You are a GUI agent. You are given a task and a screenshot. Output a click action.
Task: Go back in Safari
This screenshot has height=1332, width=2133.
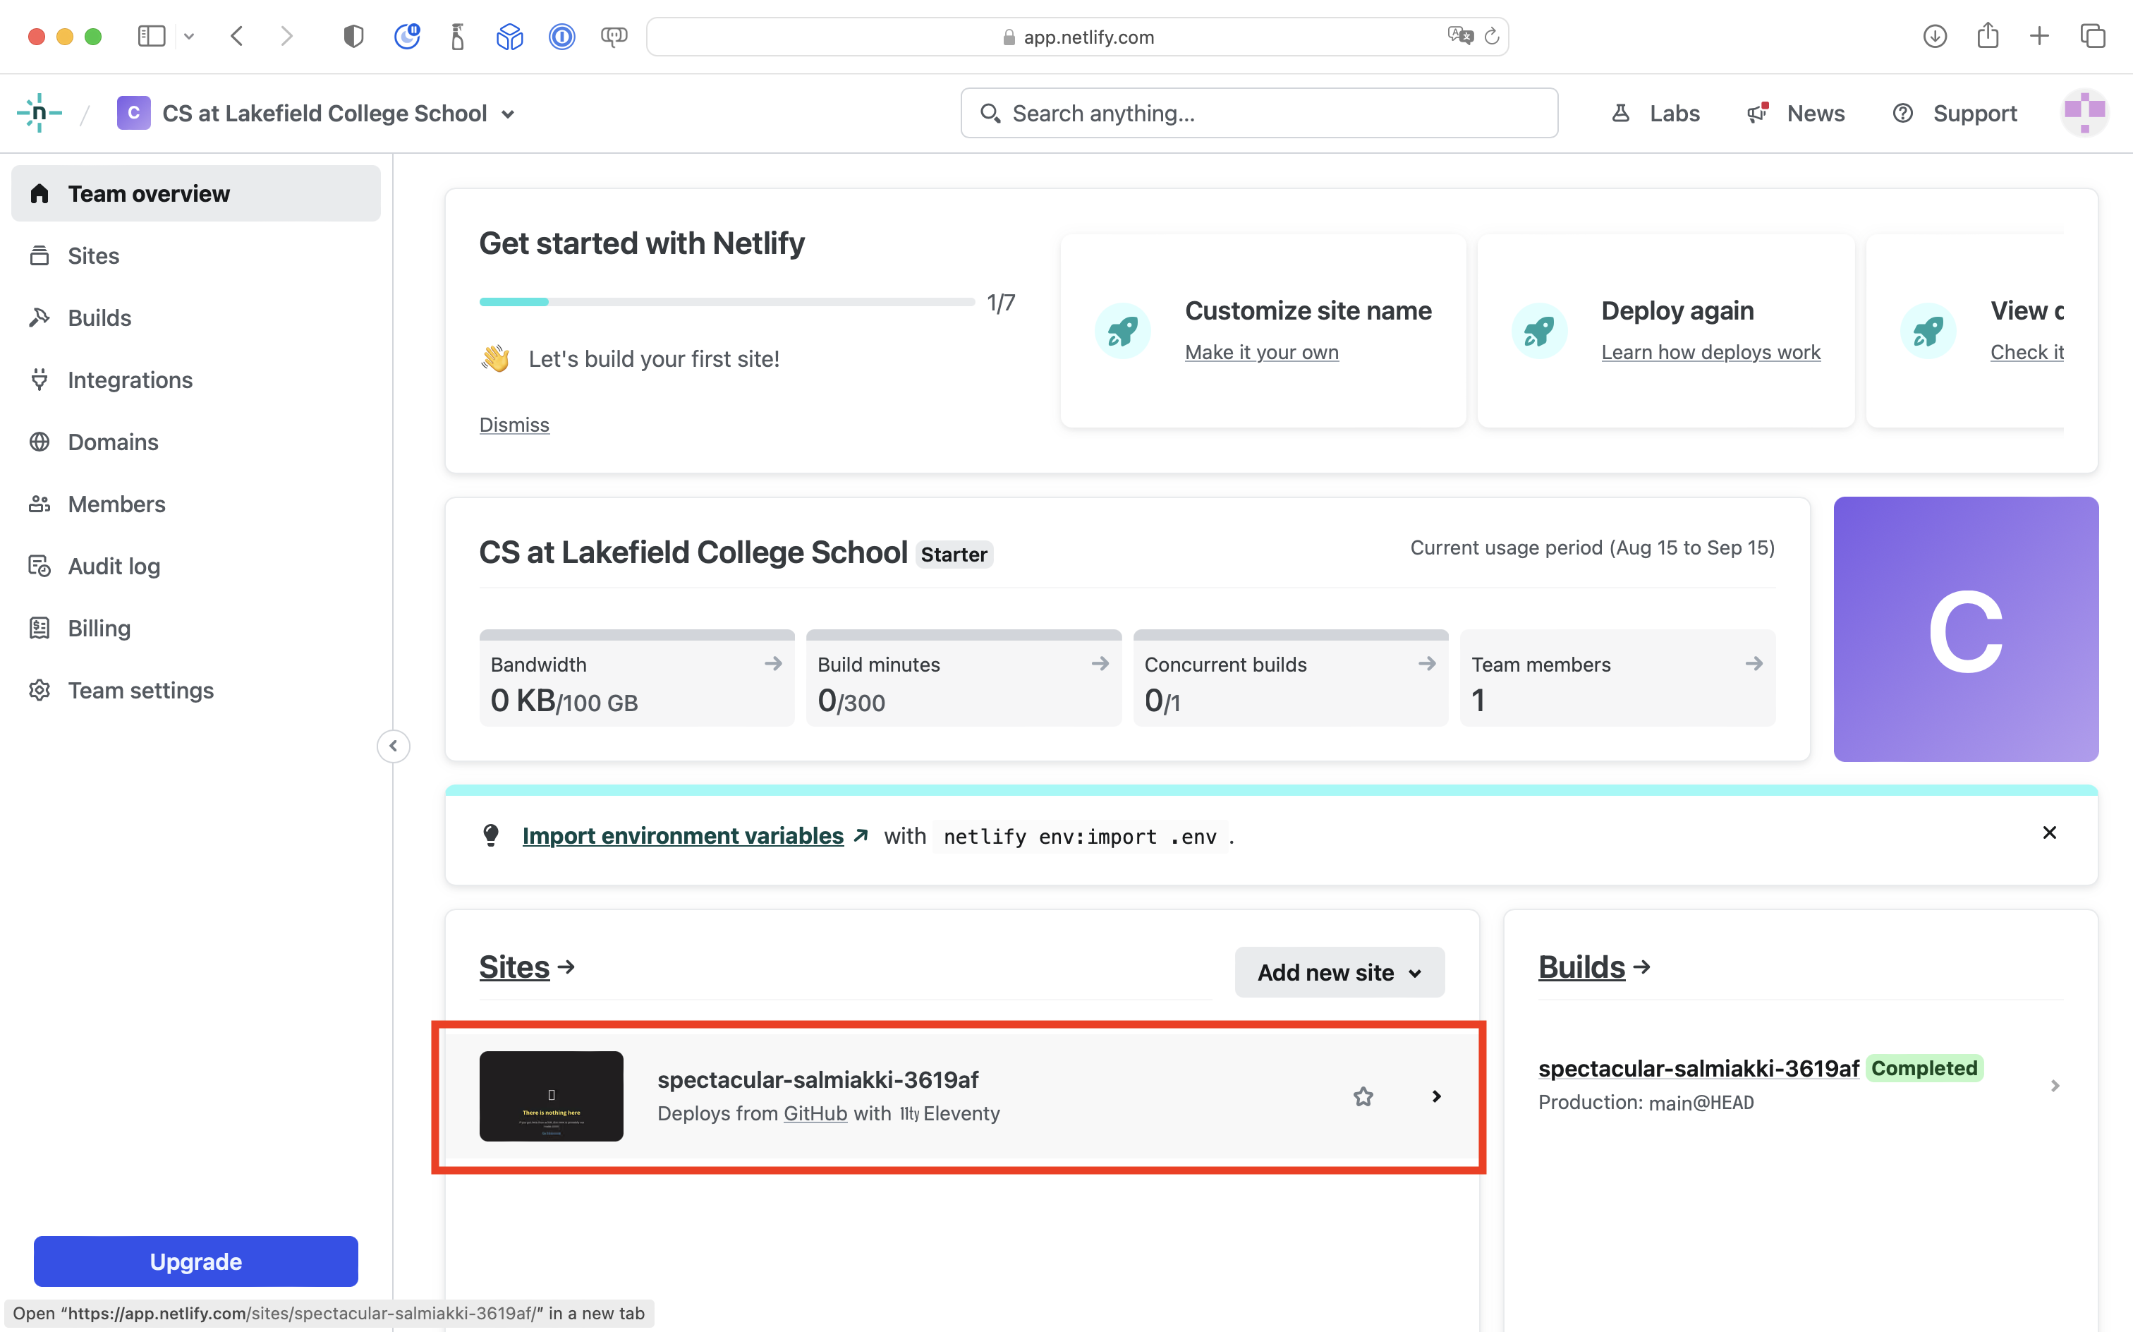tap(237, 36)
